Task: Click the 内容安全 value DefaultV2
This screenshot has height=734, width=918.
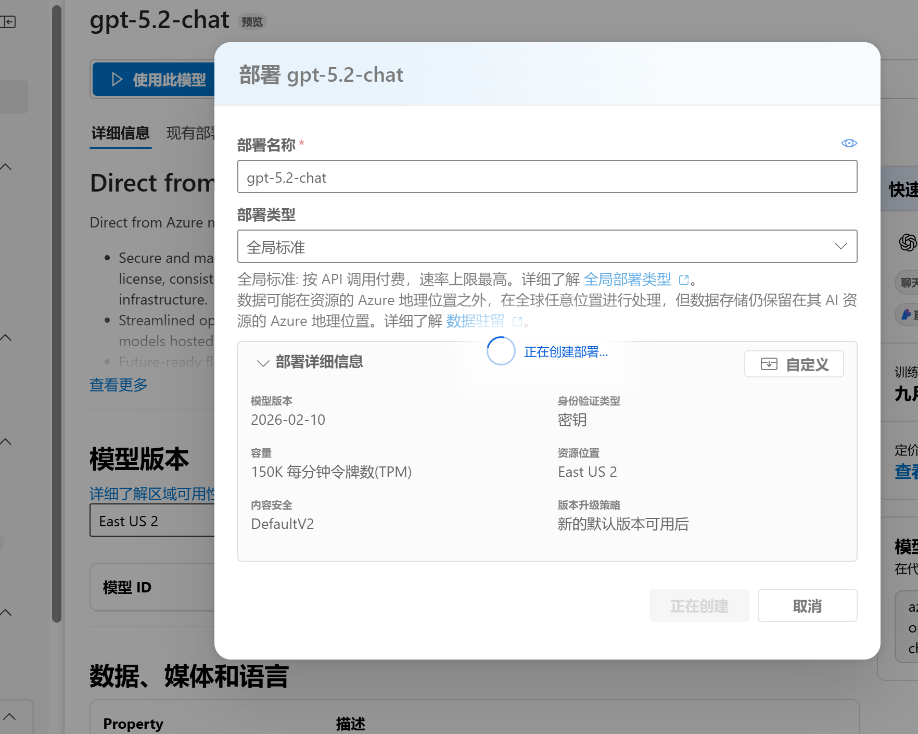Action: [283, 524]
